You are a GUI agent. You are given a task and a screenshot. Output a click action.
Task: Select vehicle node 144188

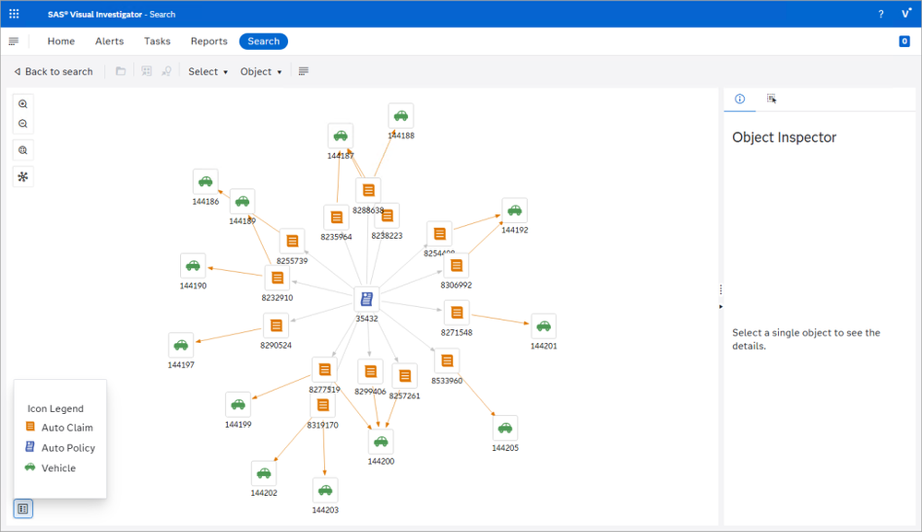(x=401, y=115)
